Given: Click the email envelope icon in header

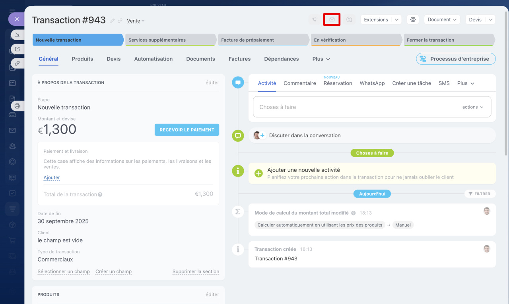Looking at the screenshot, I should pos(332,19).
